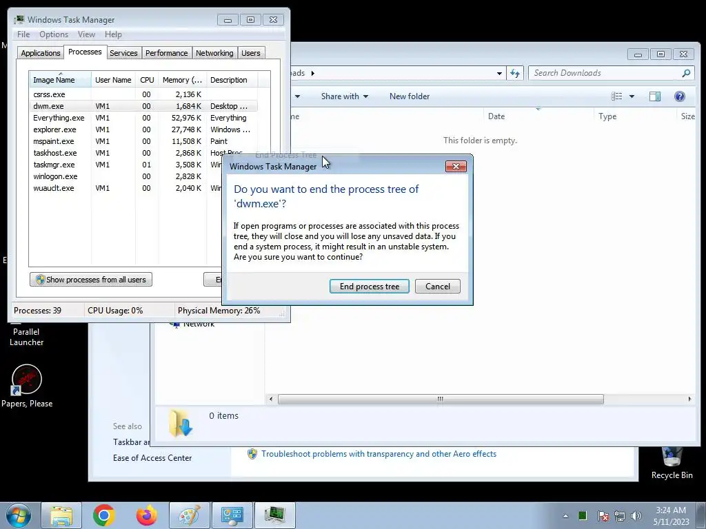Click the Action Center flag tray icon
Screen dimensions: 706x529
click(603, 516)
